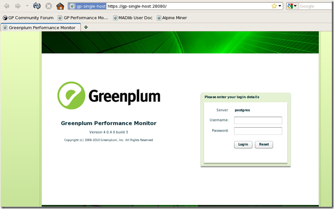Screen dimensions: 334x209
Task: Go back with the browser back arrow
Action: (7, 6)
